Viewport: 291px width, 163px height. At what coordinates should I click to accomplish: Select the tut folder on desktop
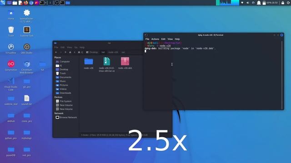[42, 66]
